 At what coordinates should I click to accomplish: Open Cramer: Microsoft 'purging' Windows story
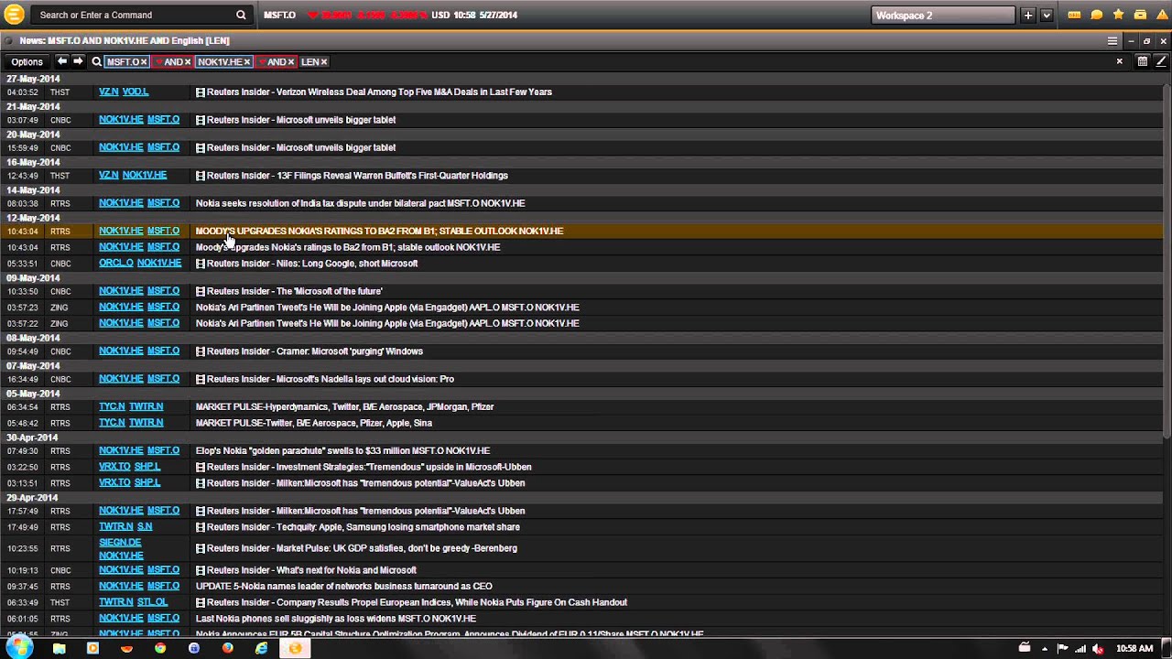pos(315,351)
